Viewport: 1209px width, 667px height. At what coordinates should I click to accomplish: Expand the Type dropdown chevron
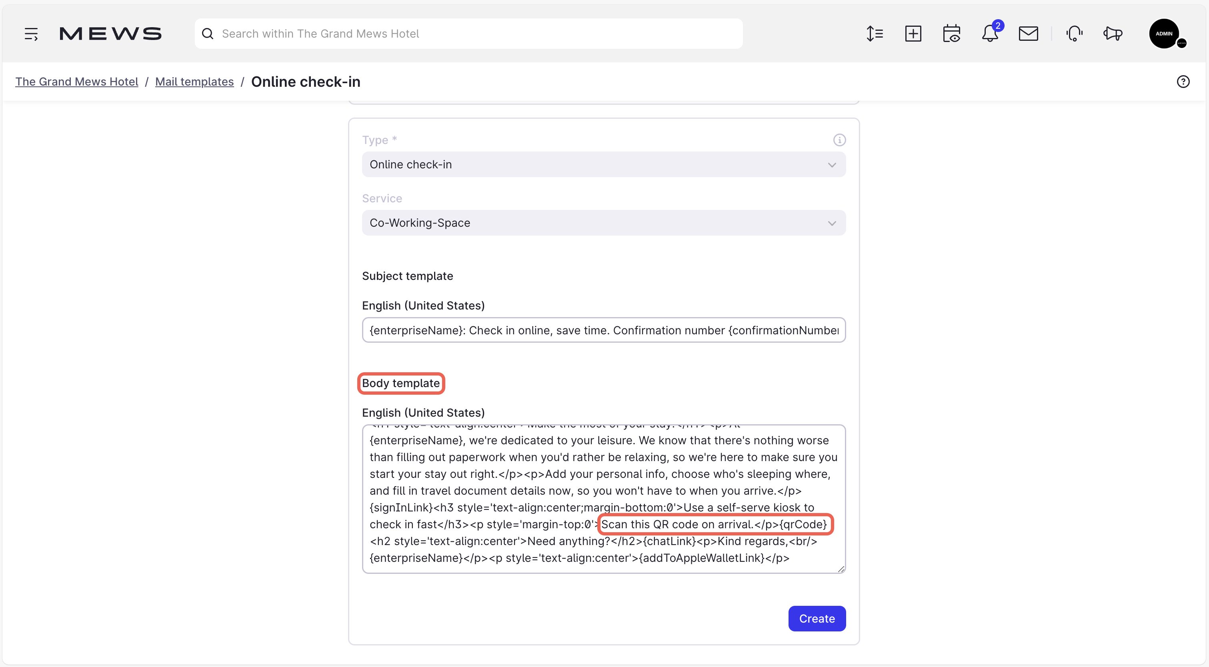[x=832, y=165]
